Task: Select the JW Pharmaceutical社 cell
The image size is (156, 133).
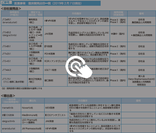Action: (x=33, y=129)
